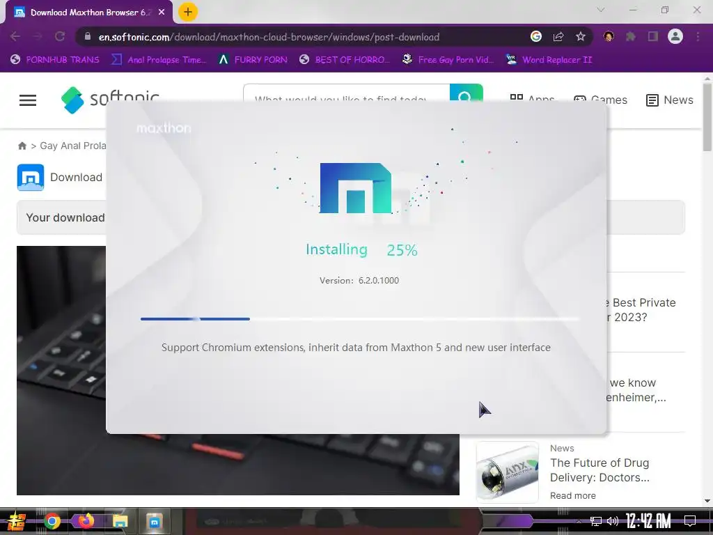Click the capsule thumbnail image

(x=507, y=472)
